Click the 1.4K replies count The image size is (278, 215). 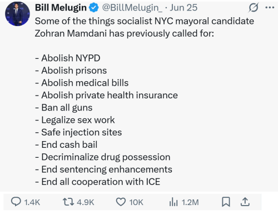[32, 202]
